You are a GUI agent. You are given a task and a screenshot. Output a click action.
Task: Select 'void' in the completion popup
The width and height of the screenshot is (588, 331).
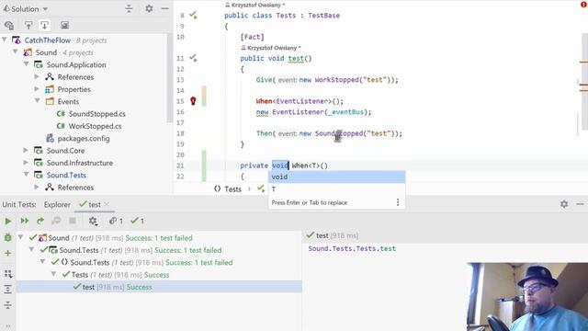tap(336, 177)
